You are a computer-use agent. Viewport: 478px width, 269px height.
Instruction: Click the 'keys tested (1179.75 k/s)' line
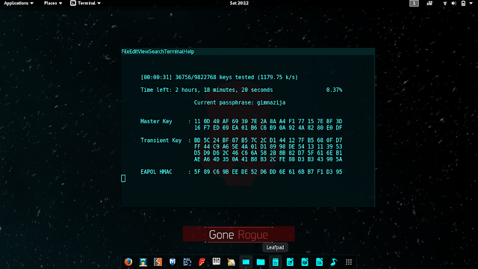click(258, 78)
